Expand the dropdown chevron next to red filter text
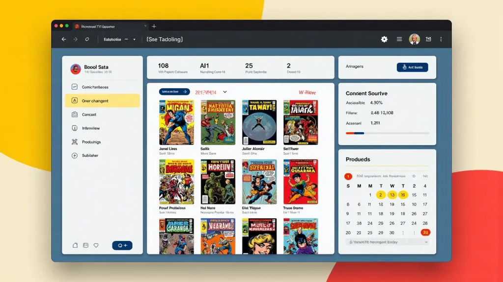503x282 pixels. [x=225, y=92]
